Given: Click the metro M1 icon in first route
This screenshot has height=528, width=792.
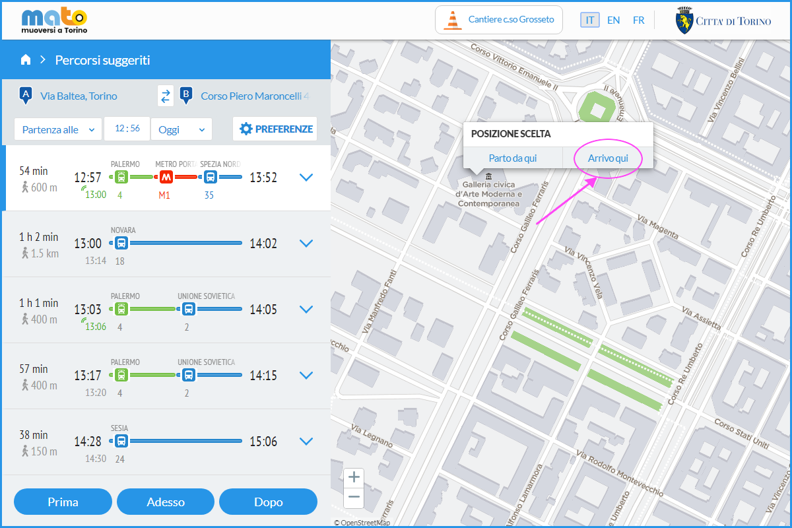Looking at the screenshot, I should [165, 177].
